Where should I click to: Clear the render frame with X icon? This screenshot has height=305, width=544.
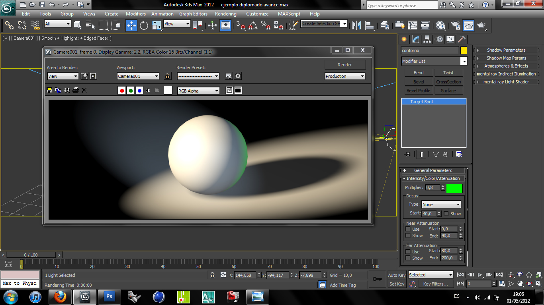(84, 91)
